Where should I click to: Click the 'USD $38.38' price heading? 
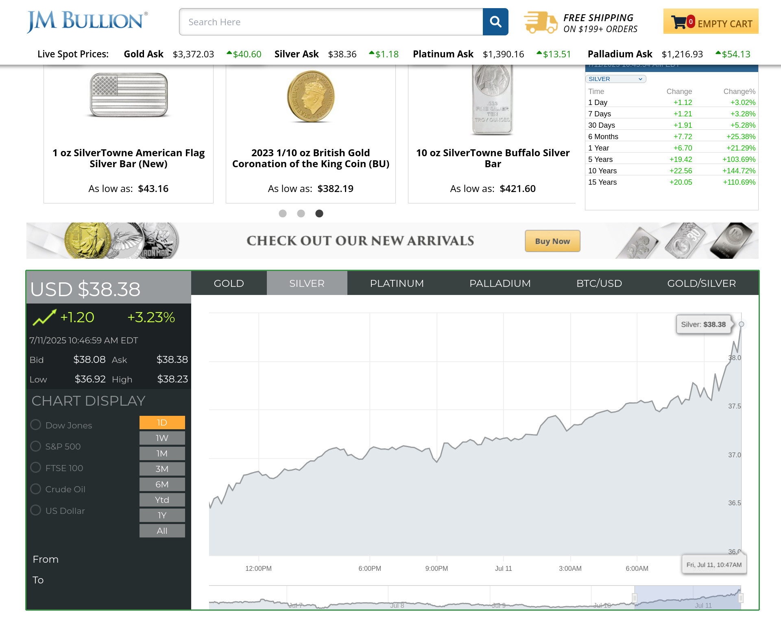pyautogui.click(x=85, y=289)
